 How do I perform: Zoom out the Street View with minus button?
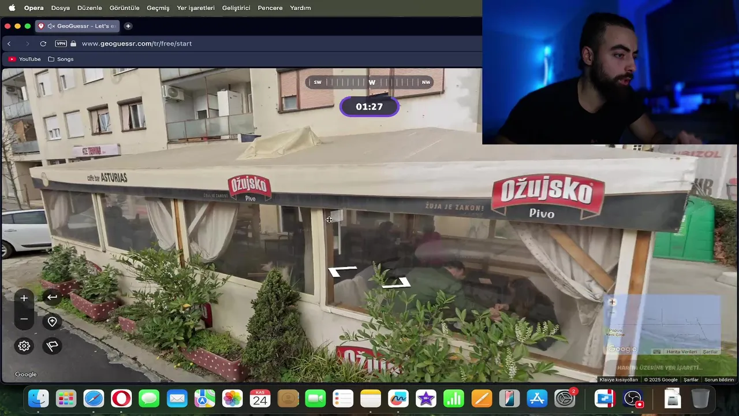pyautogui.click(x=24, y=319)
